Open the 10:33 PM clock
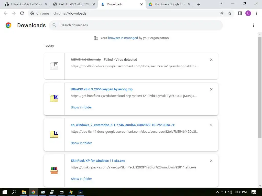The image size is (262, 196). tap(241, 192)
